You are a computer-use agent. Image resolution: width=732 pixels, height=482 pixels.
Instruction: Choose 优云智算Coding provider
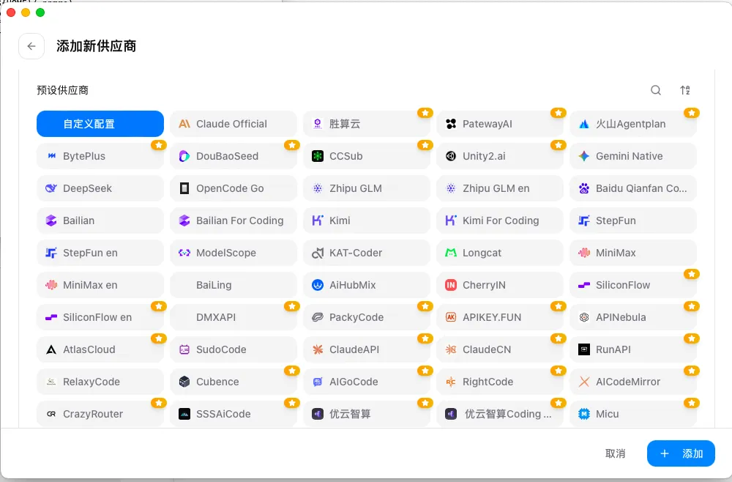tap(500, 414)
